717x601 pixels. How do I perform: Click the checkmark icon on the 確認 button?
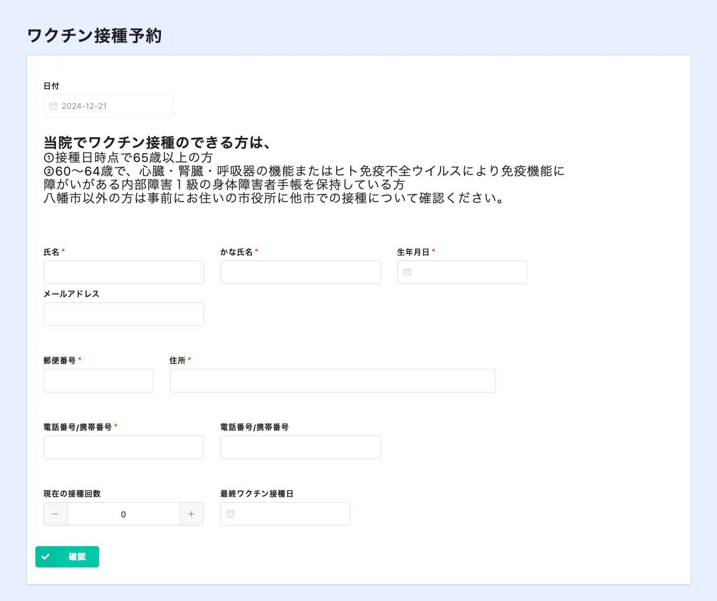pos(45,557)
